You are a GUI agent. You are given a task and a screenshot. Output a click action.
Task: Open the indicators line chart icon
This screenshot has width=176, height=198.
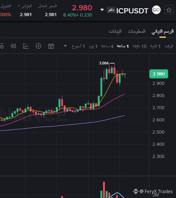[x=26, y=46]
